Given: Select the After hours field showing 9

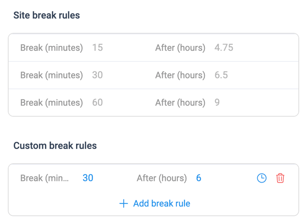Looking at the screenshot, I should point(217,102).
